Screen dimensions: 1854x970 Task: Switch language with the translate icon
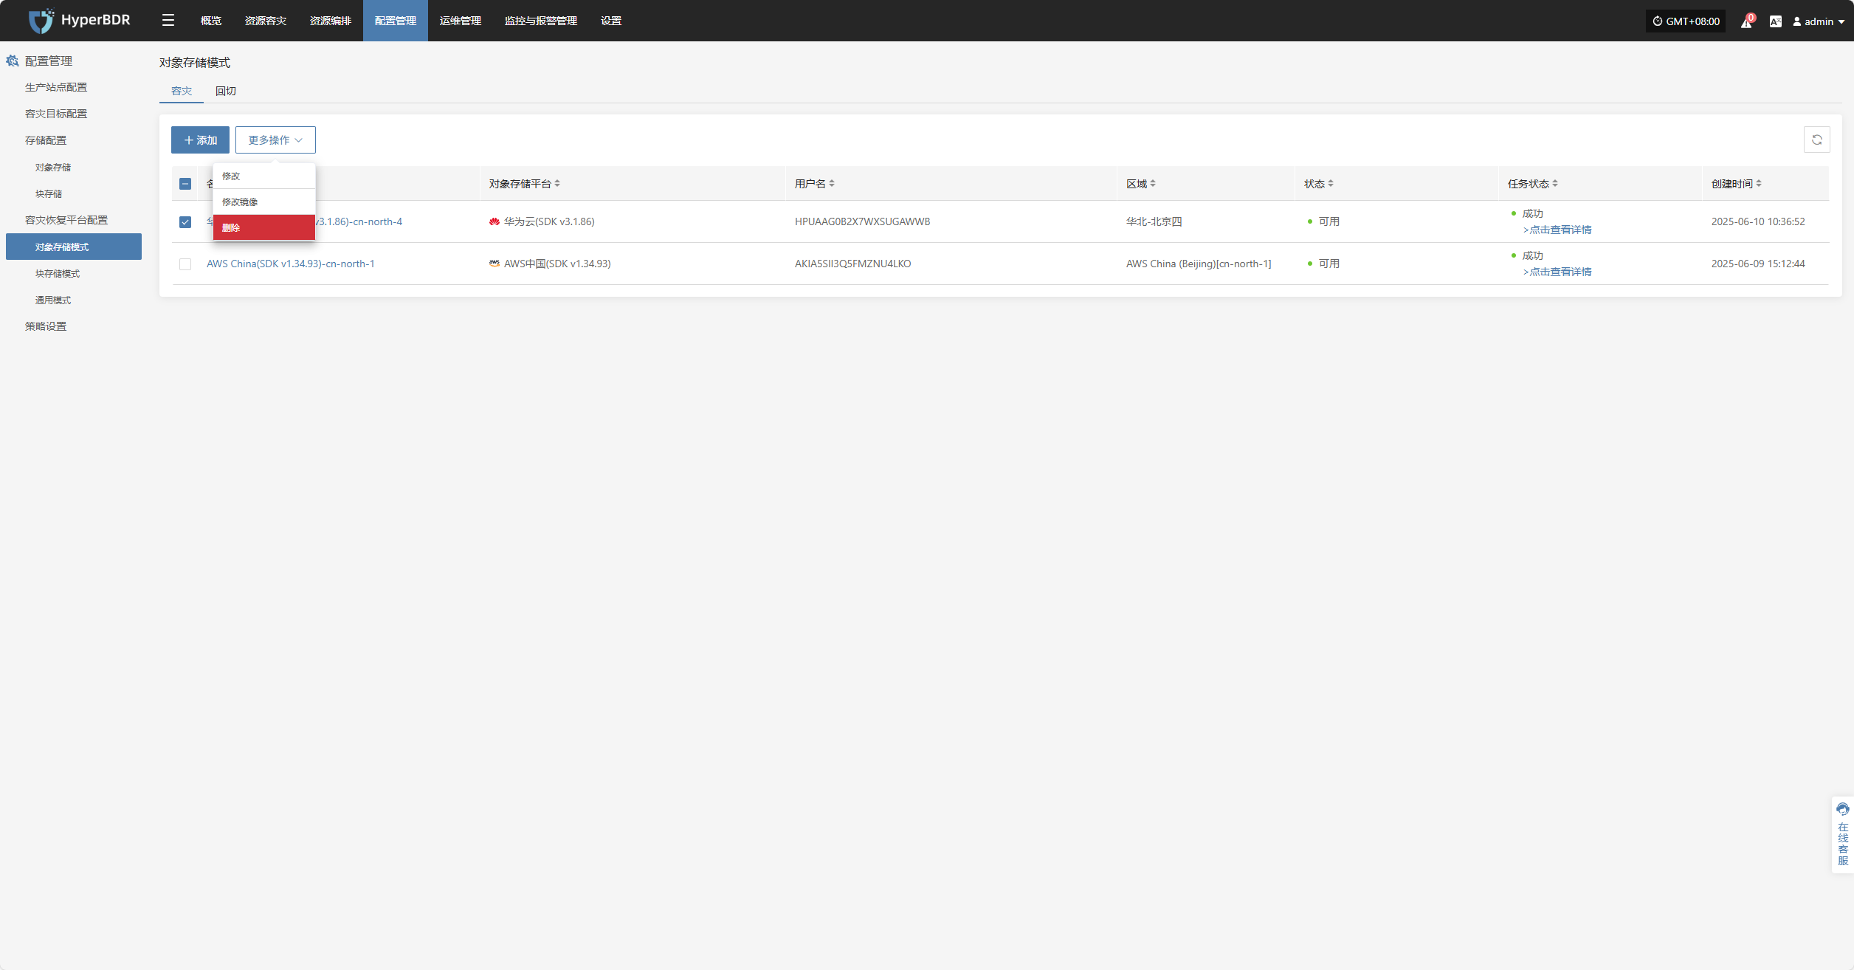[x=1775, y=21]
